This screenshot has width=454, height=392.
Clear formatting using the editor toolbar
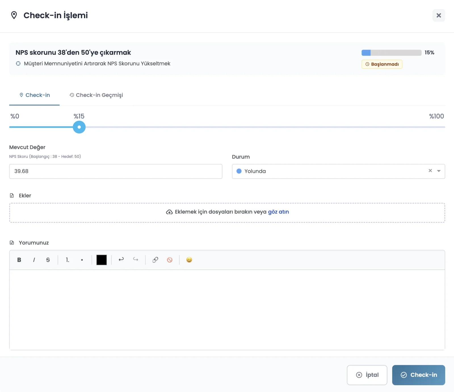point(170,260)
